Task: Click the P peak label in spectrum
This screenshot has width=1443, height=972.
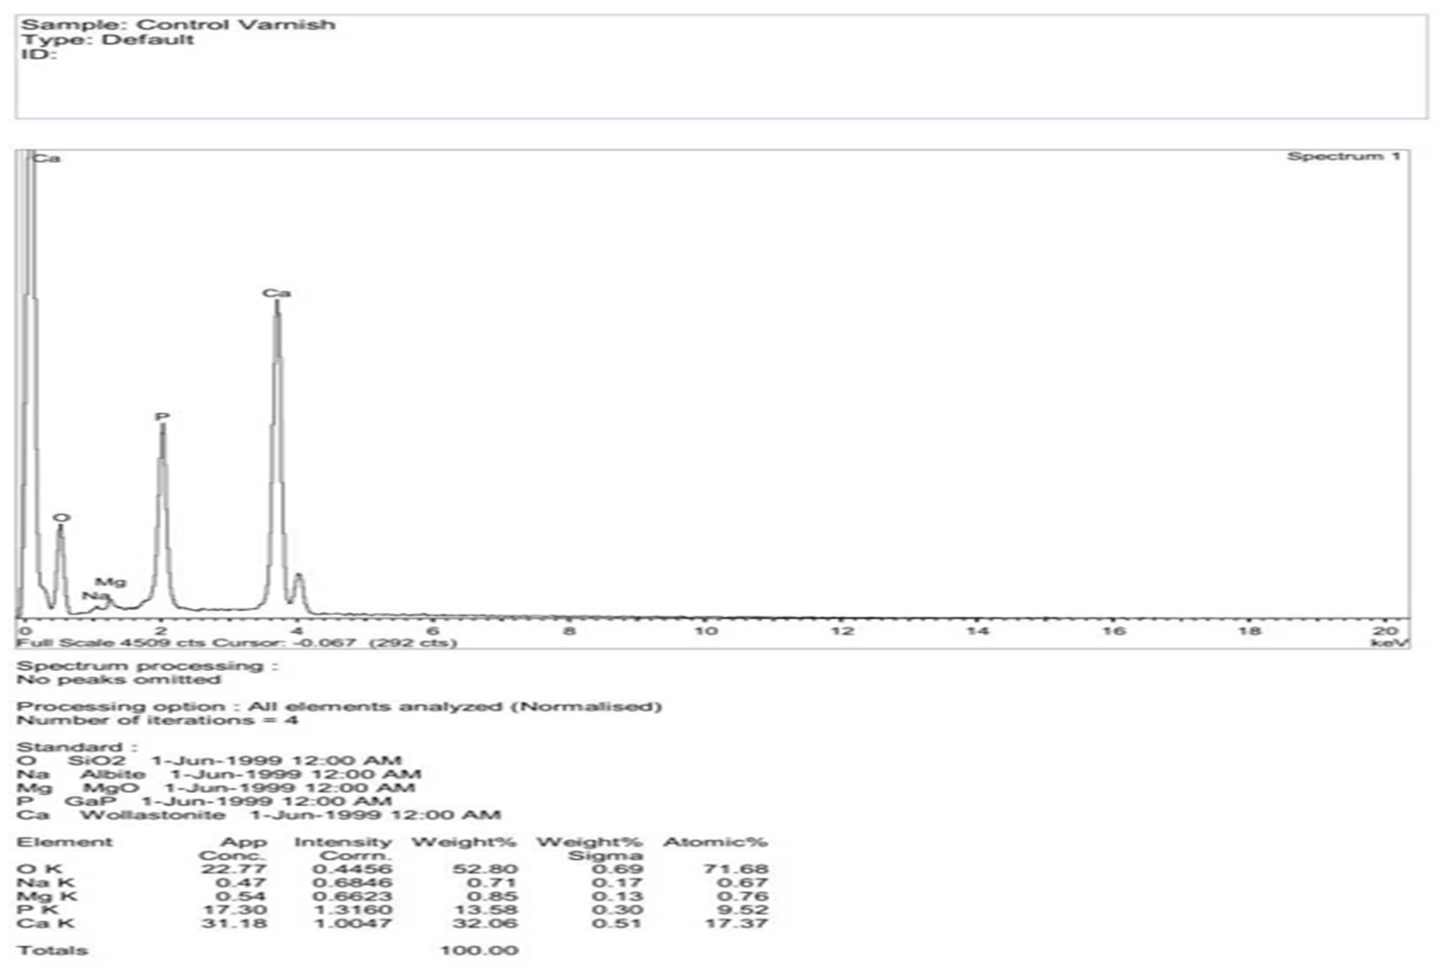Action: [x=162, y=416]
